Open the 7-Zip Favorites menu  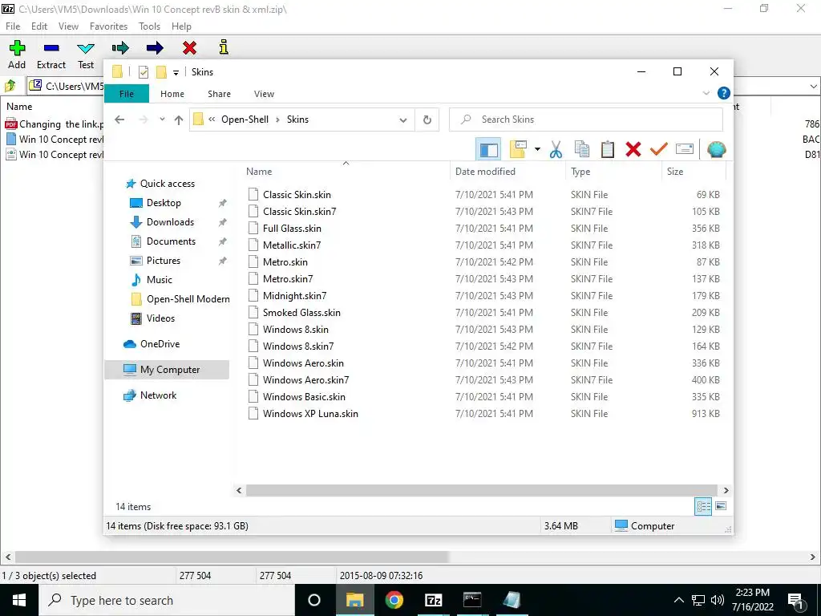click(x=108, y=26)
